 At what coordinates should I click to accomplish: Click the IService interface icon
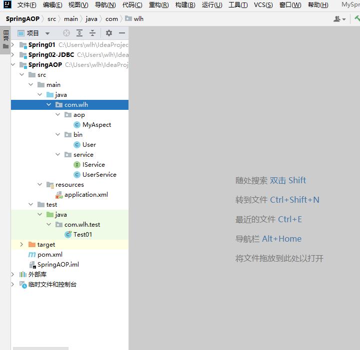(76, 165)
